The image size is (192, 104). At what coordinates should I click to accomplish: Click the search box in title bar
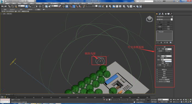click(x=144, y=1)
